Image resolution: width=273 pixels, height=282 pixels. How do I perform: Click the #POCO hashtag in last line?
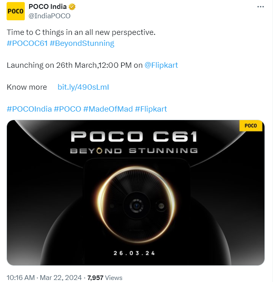(x=67, y=109)
